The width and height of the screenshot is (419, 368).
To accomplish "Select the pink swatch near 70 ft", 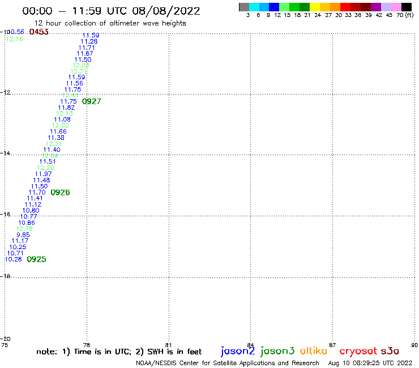I will click(396, 7).
